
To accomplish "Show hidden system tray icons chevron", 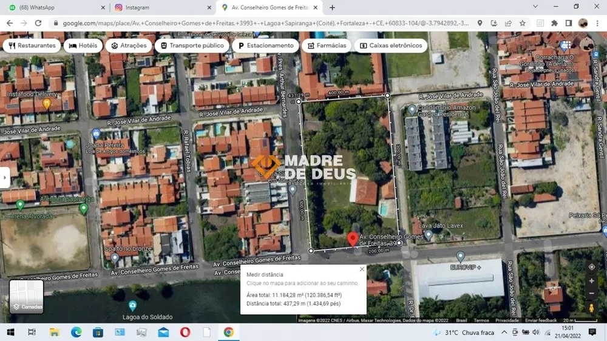I will click(504, 333).
